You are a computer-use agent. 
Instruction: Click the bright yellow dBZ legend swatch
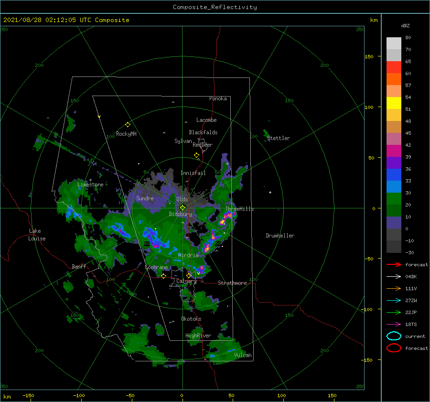(394, 103)
